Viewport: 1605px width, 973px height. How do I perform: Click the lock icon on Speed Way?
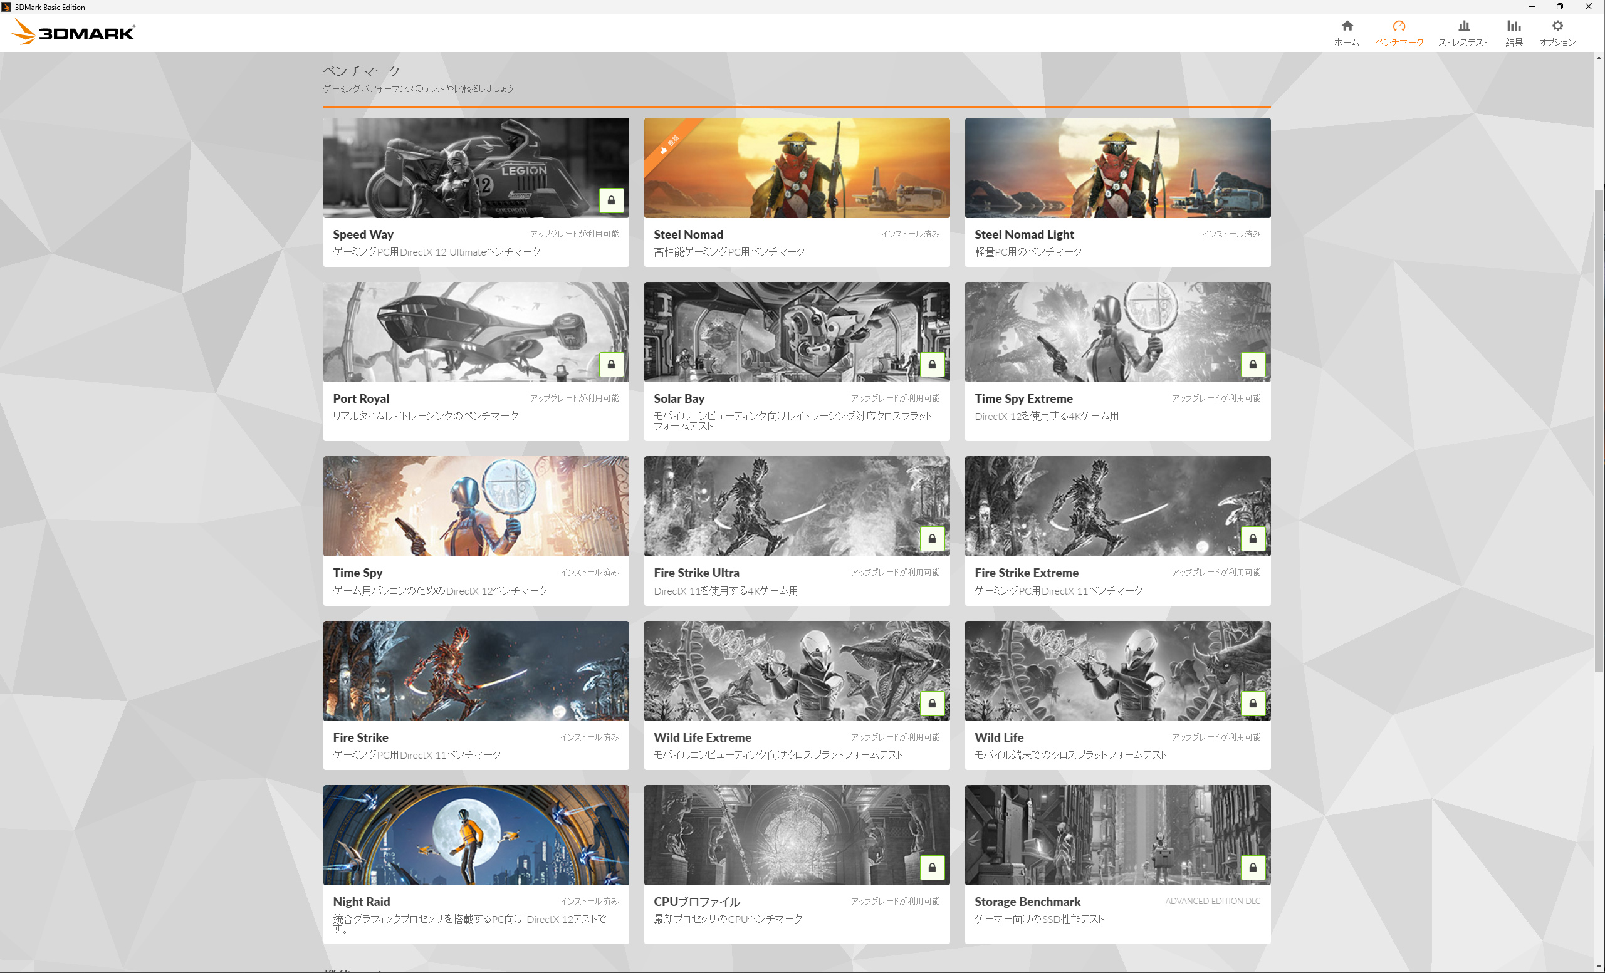pos(611,200)
